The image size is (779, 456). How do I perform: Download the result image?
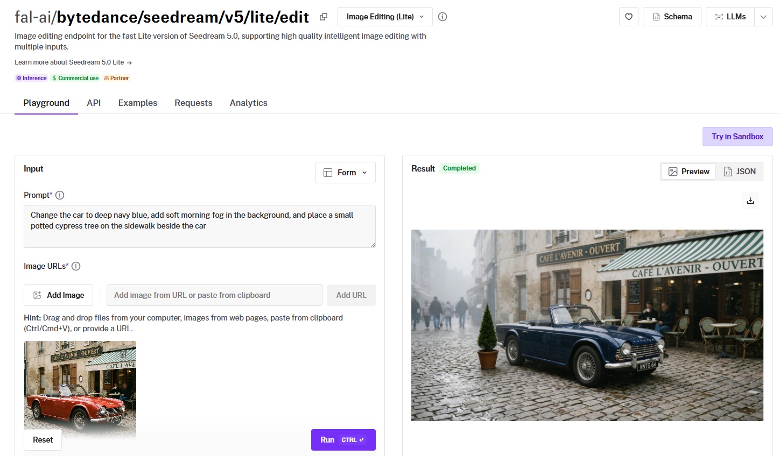[750, 201]
